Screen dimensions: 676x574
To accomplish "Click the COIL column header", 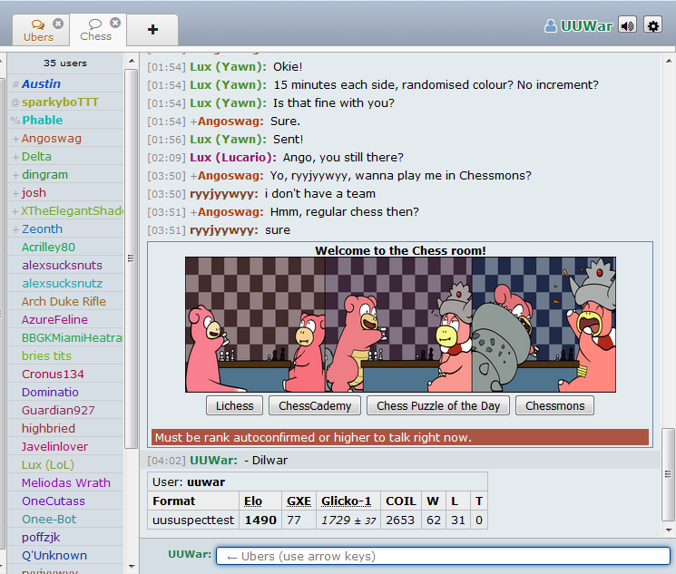I will (x=400, y=501).
